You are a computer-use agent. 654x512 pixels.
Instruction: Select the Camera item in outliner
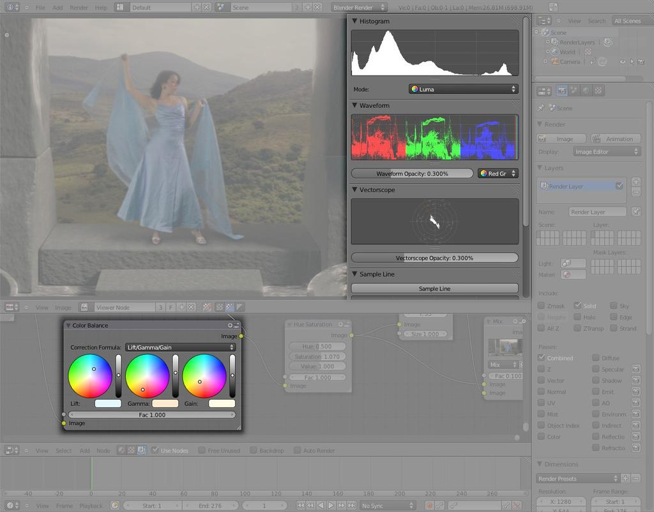point(570,62)
